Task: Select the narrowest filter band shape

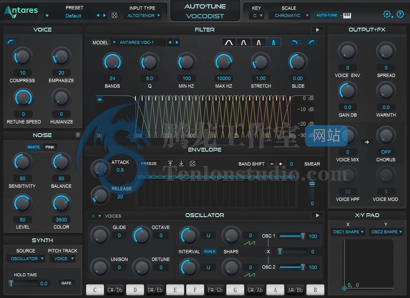Action: pyautogui.click(x=273, y=42)
